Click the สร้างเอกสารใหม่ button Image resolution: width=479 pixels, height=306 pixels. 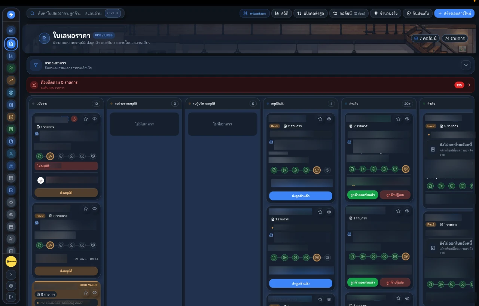click(454, 13)
